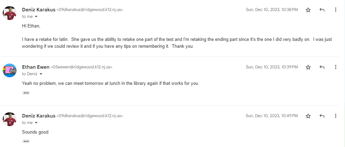This screenshot has height=147, width=345.
Task: Show trimmed content under 'Sounds good'
Action: [x=26, y=141]
